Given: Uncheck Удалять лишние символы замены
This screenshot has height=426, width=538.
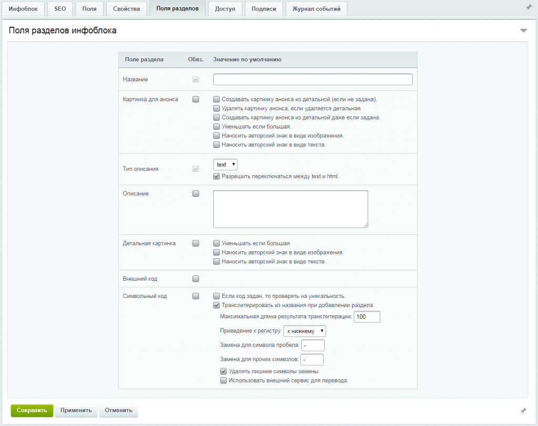Looking at the screenshot, I should coord(223,371).
